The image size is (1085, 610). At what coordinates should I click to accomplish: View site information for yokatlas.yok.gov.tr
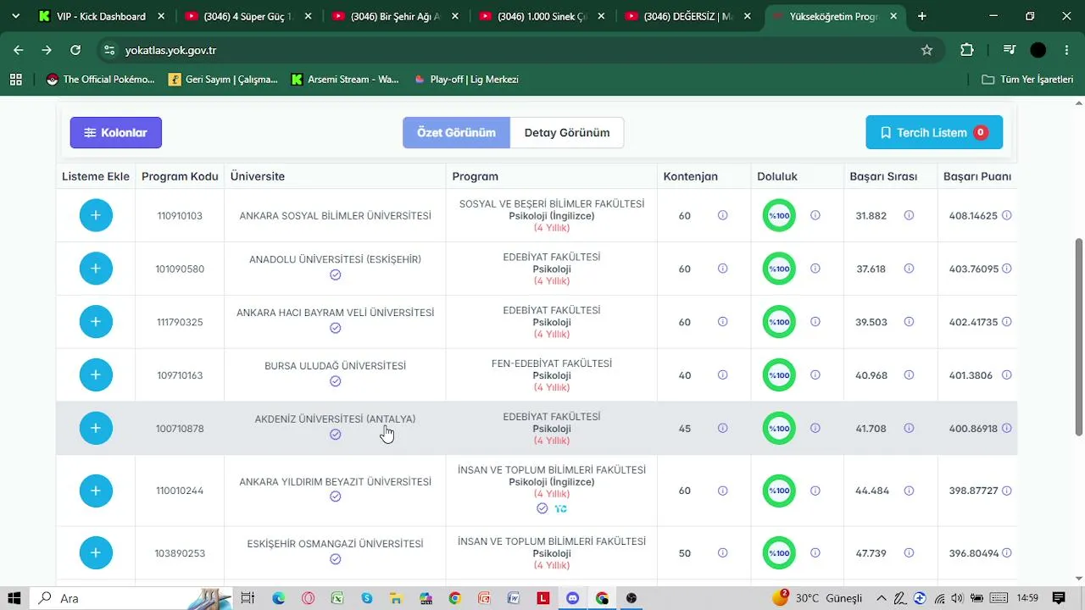(x=108, y=50)
